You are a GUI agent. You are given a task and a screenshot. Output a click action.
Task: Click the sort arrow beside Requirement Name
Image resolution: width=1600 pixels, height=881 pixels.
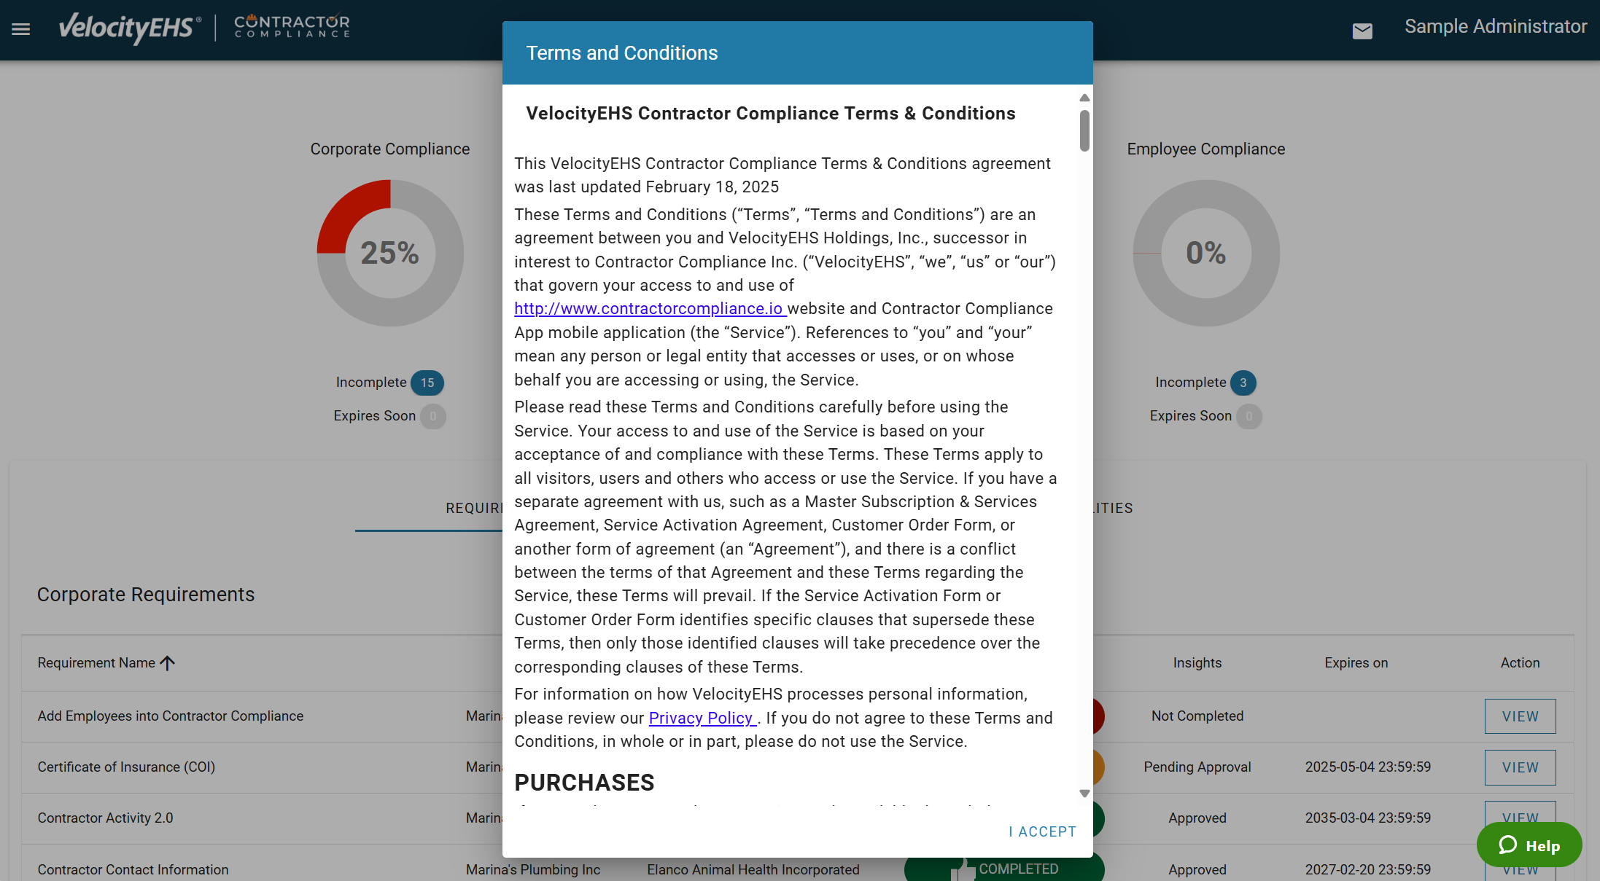click(x=168, y=663)
